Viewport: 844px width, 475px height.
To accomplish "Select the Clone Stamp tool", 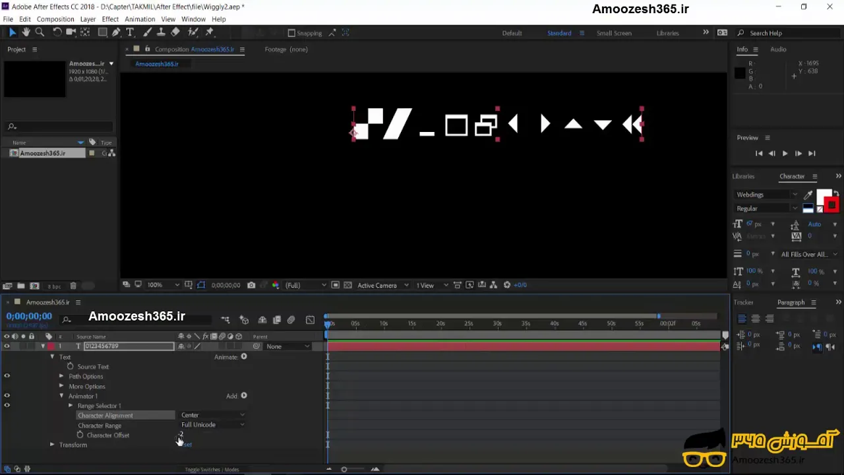I will 161,32.
